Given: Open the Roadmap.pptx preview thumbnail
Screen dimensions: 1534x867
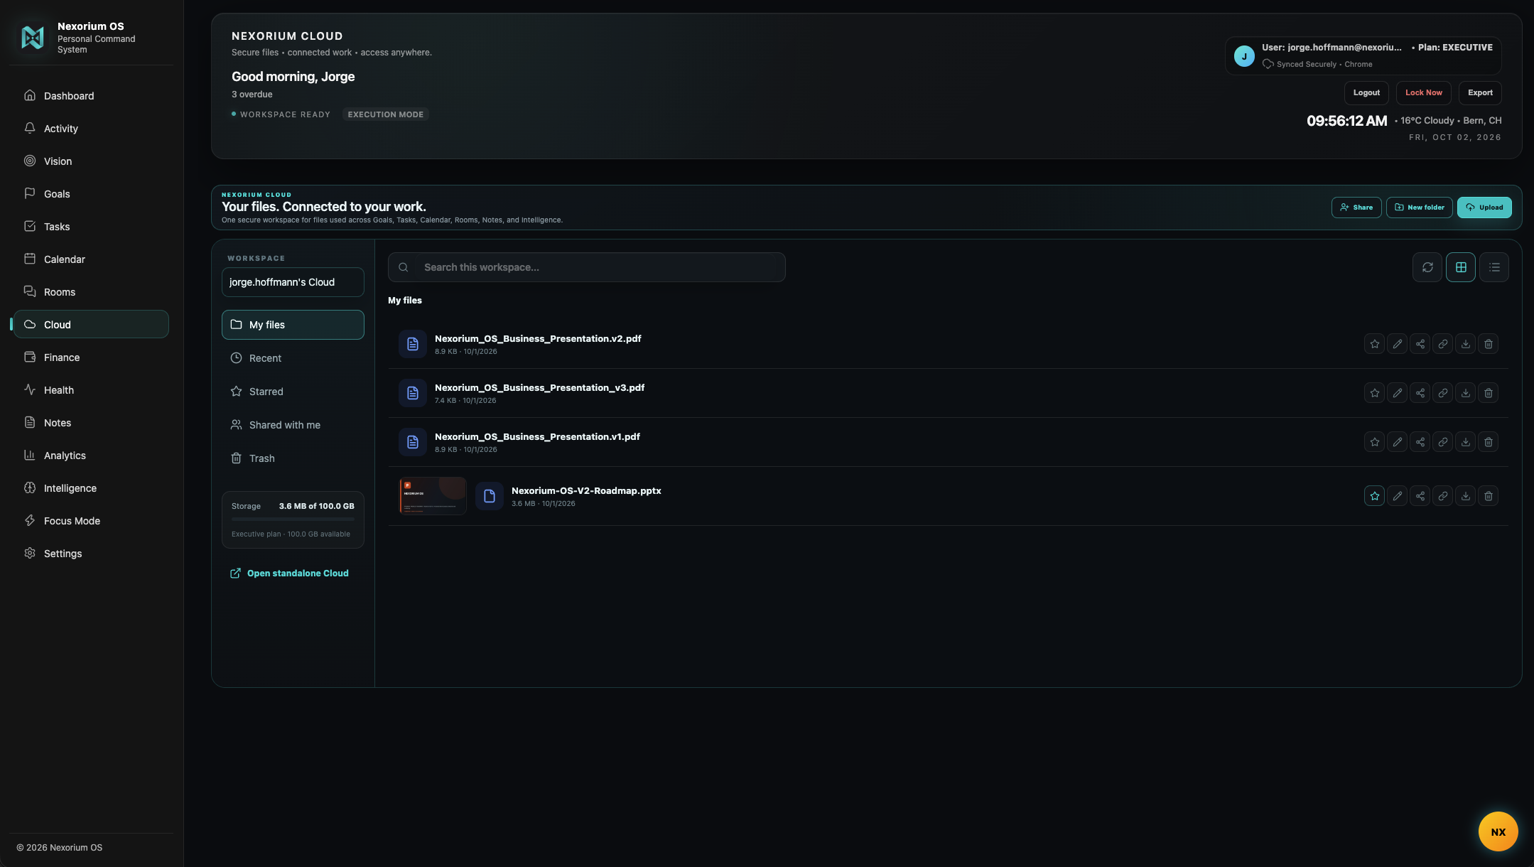Looking at the screenshot, I should pyautogui.click(x=433, y=496).
